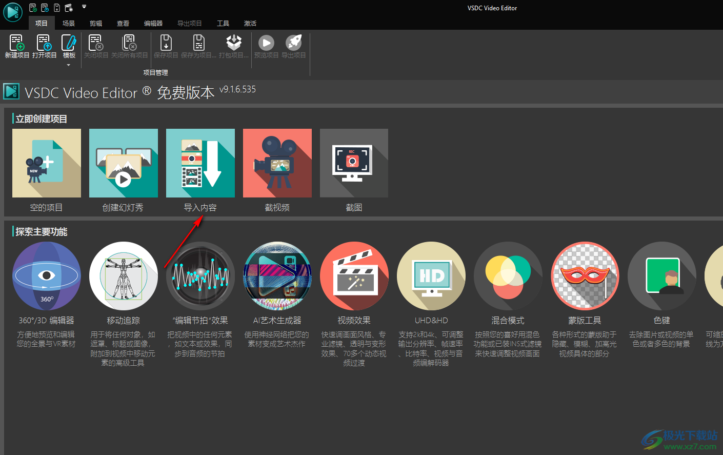723x455 pixels.
Task: Open the 工具 ribbon tab
Action: tap(223, 23)
